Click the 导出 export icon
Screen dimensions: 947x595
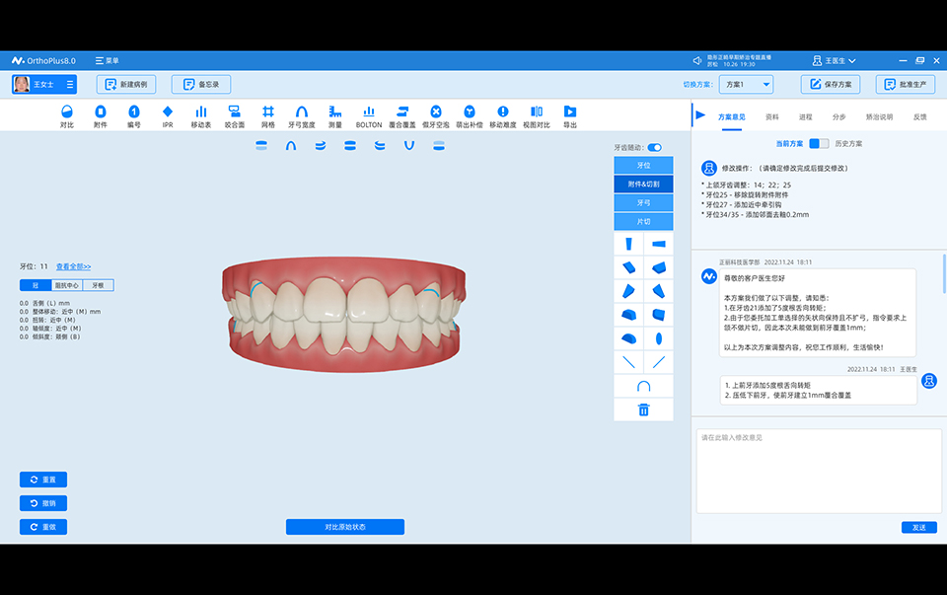570,116
